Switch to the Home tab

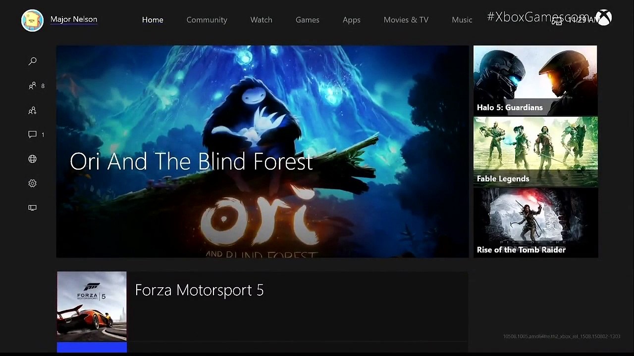(x=153, y=20)
